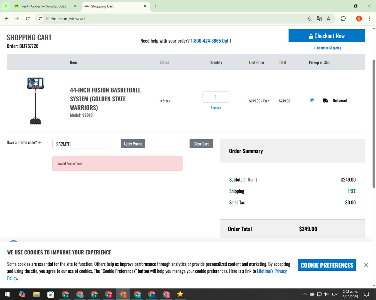The height and width of the screenshot is (300, 376).
Task: Open the tab search dropdown arrow
Action: [6, 6]
